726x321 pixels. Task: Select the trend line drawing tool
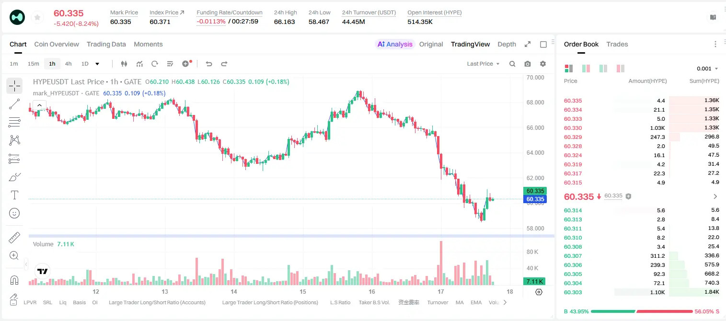(14, 104)
